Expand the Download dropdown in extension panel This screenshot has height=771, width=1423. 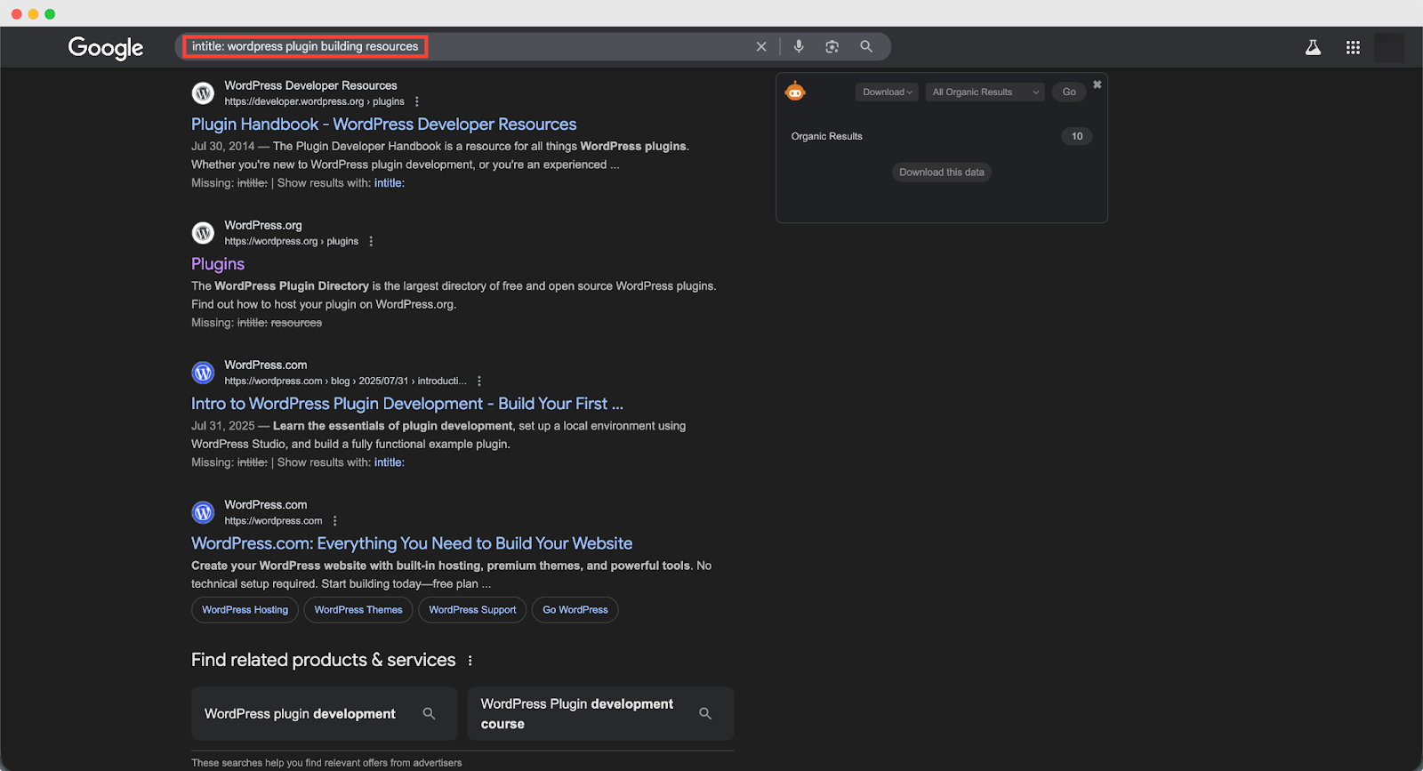click(887, 92)
